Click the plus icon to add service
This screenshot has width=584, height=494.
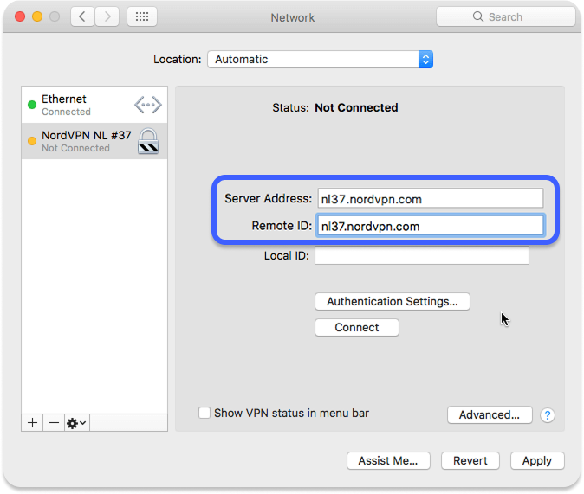click(x=33, y=423)
